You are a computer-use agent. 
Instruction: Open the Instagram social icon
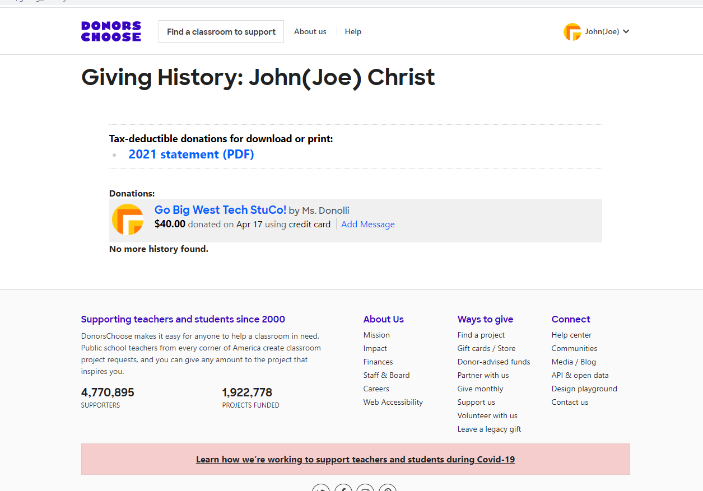(x=365, y=488)
